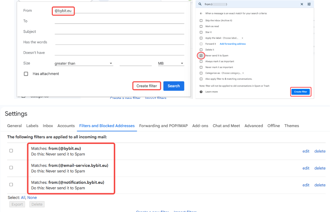Click the Subject input field

pos(119,31)
